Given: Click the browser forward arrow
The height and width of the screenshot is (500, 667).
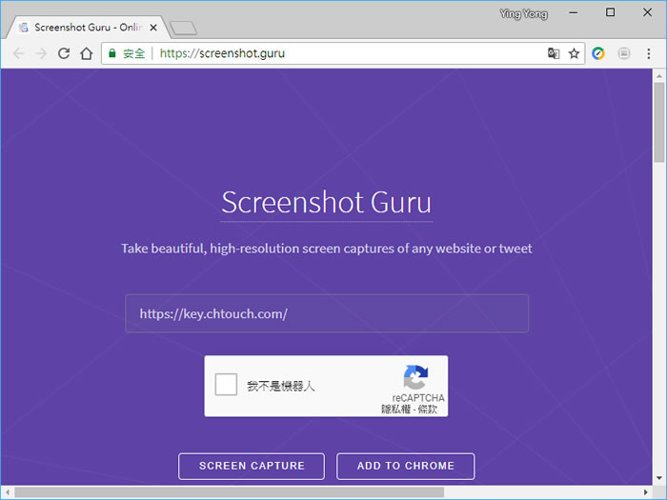Looking at the screenshot, I should 41,53.
